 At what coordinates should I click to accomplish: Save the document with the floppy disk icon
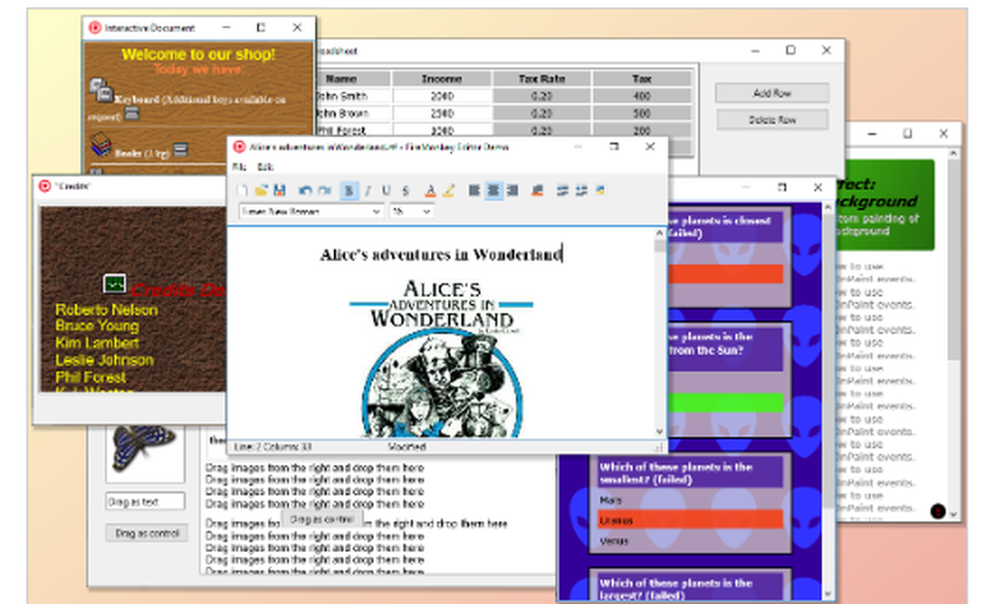(x=280, y=190)
